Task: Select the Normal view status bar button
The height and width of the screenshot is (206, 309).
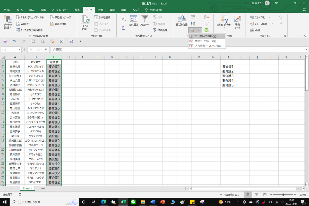Action: point(248,195)
